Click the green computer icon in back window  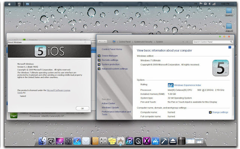coord(14,115)
